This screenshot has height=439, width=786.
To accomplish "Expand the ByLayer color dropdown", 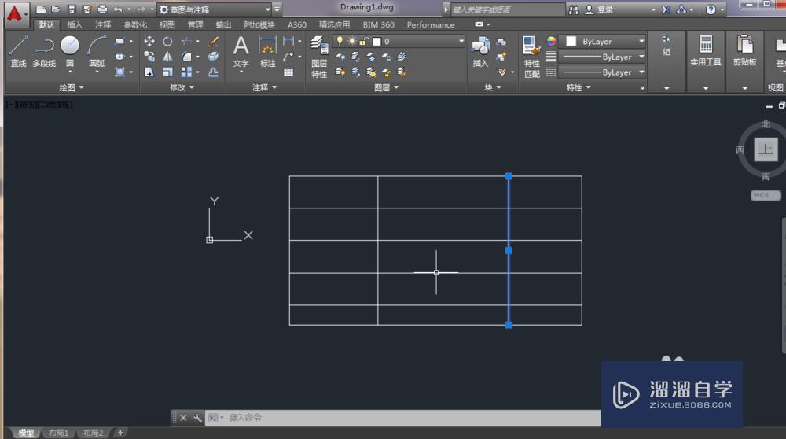I will tap(641, 41).
